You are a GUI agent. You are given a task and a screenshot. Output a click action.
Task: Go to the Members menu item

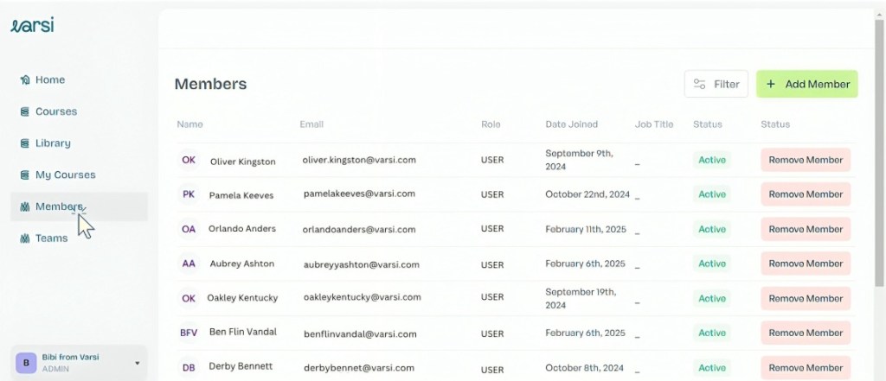[x=59, y=206]
